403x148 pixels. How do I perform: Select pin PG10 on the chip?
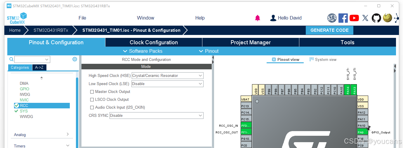tap(246, 139)
